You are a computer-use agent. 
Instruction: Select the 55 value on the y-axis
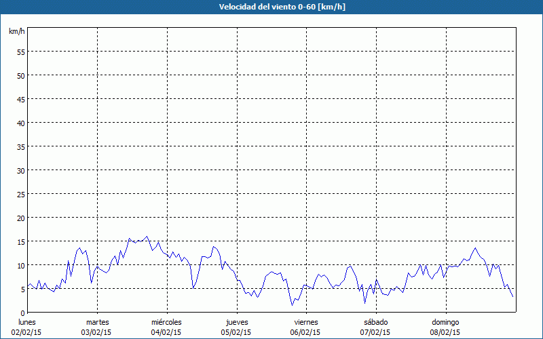pos(20,52)
